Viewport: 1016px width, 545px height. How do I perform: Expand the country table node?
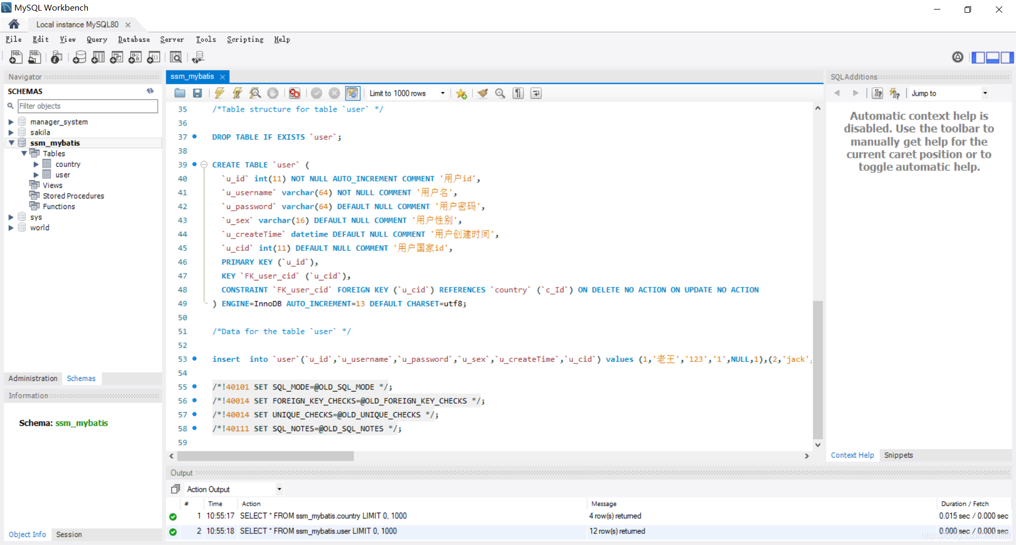tap(36, 165)
